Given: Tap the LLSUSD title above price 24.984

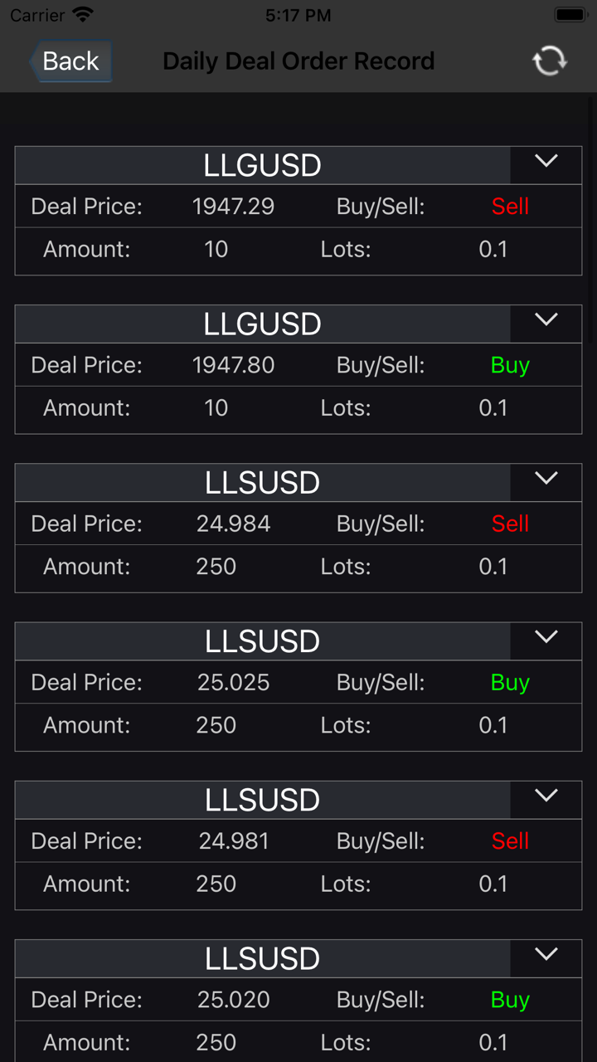Looking at the screenshot, I should pos(262,483).
